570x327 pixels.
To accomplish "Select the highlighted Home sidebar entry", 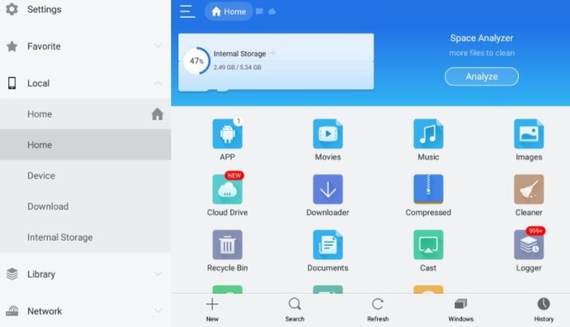I will point(85,144).
